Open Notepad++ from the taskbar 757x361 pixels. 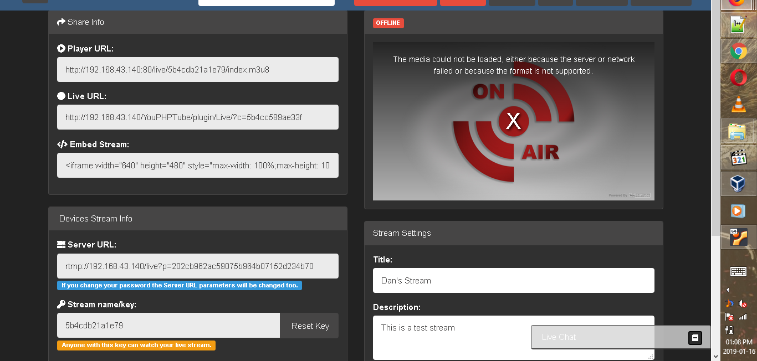click(x=738, y=24)
